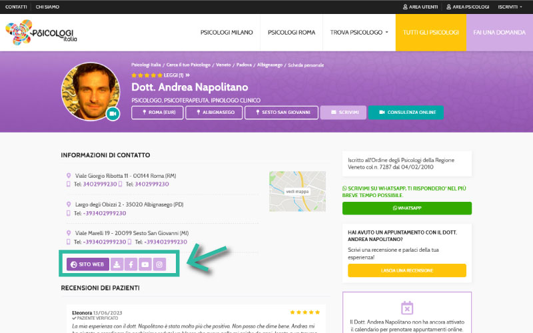
Task: Open the map thumbnail 'vedi mappa'
Action: 297,191
